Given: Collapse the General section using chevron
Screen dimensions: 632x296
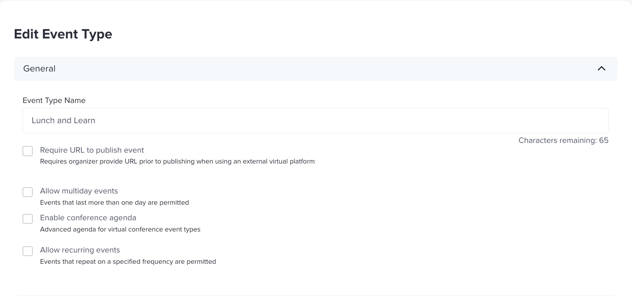Looking at the screenshot, I should point(601,68).
